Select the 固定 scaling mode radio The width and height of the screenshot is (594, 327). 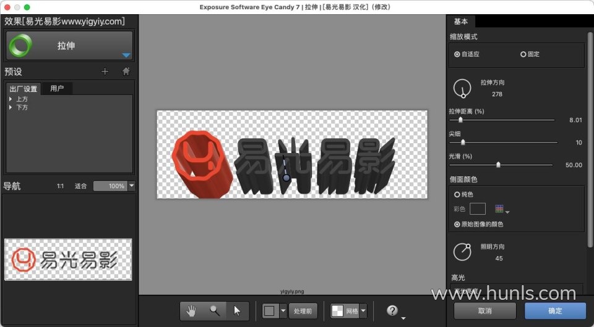tap(523, 54)
